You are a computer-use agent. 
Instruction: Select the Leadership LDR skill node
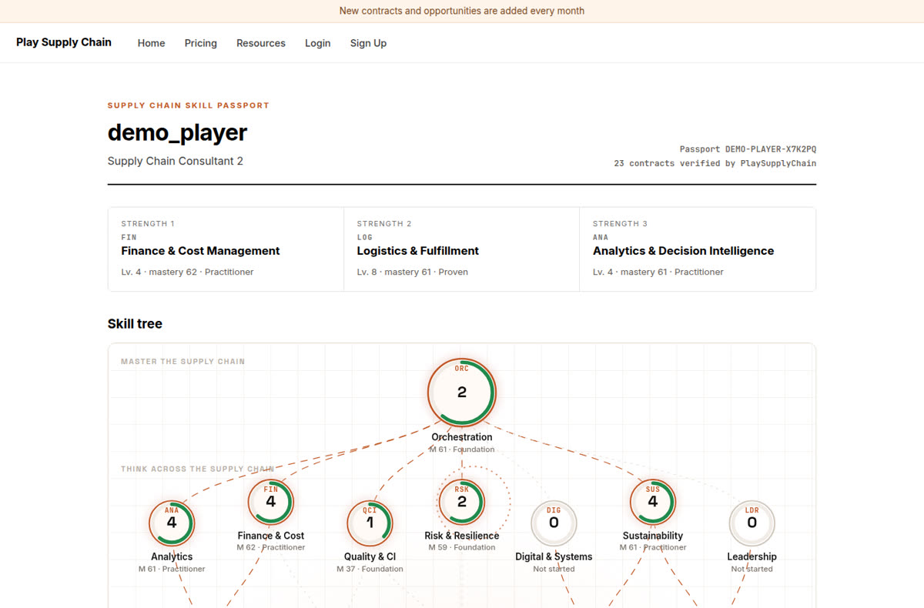pos(752,523)
